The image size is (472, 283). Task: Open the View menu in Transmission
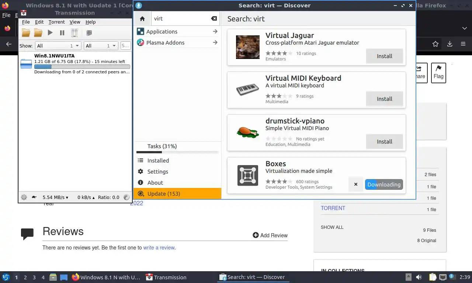[75, 22]
